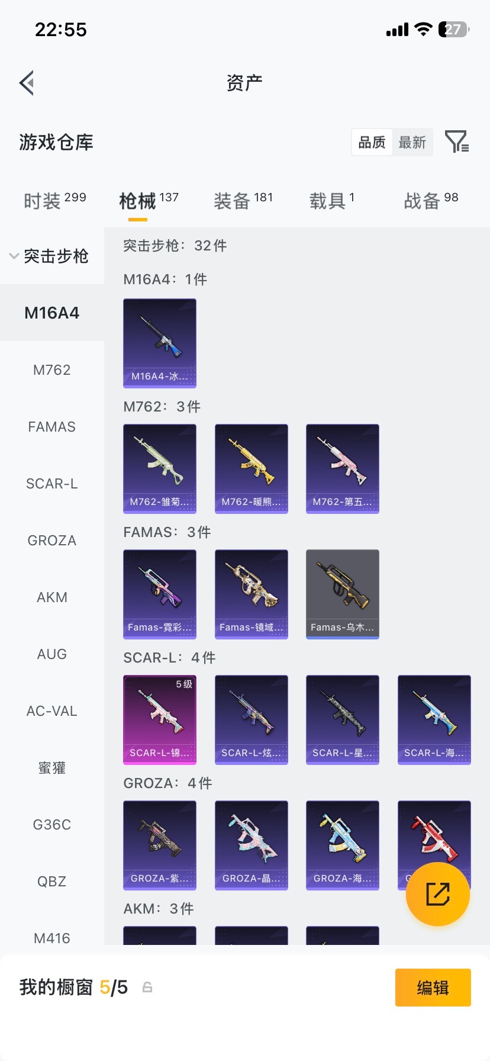This screenshot has width=490, height=1061.
Task: Switch to the 装备 tab
Action: pyautogui.click(x=243, y=201)
